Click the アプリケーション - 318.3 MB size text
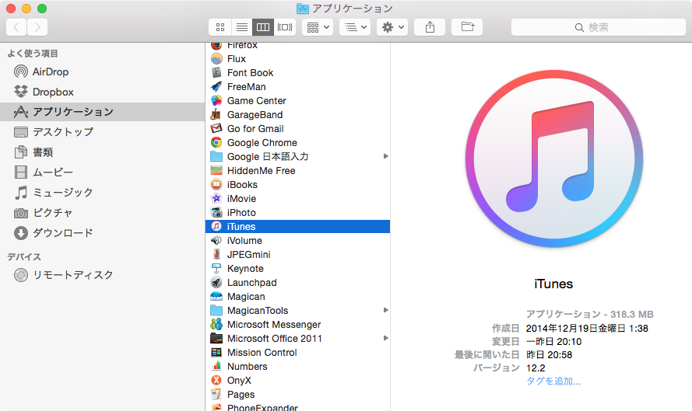The image size is (692, 411). (589, 314)
